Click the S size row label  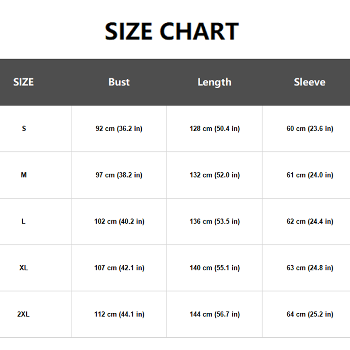pos(24,129)
